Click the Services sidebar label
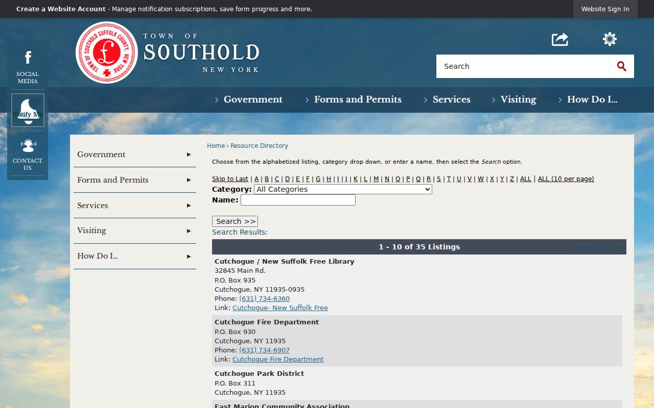654x408 pixels. tap(92, 206)
